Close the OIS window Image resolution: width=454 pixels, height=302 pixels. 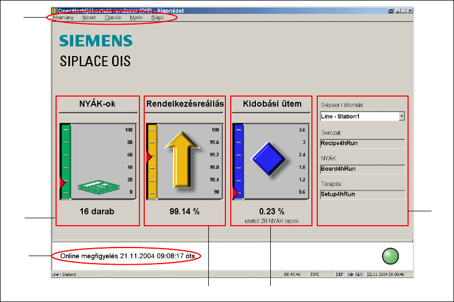[x=410, y=11]
